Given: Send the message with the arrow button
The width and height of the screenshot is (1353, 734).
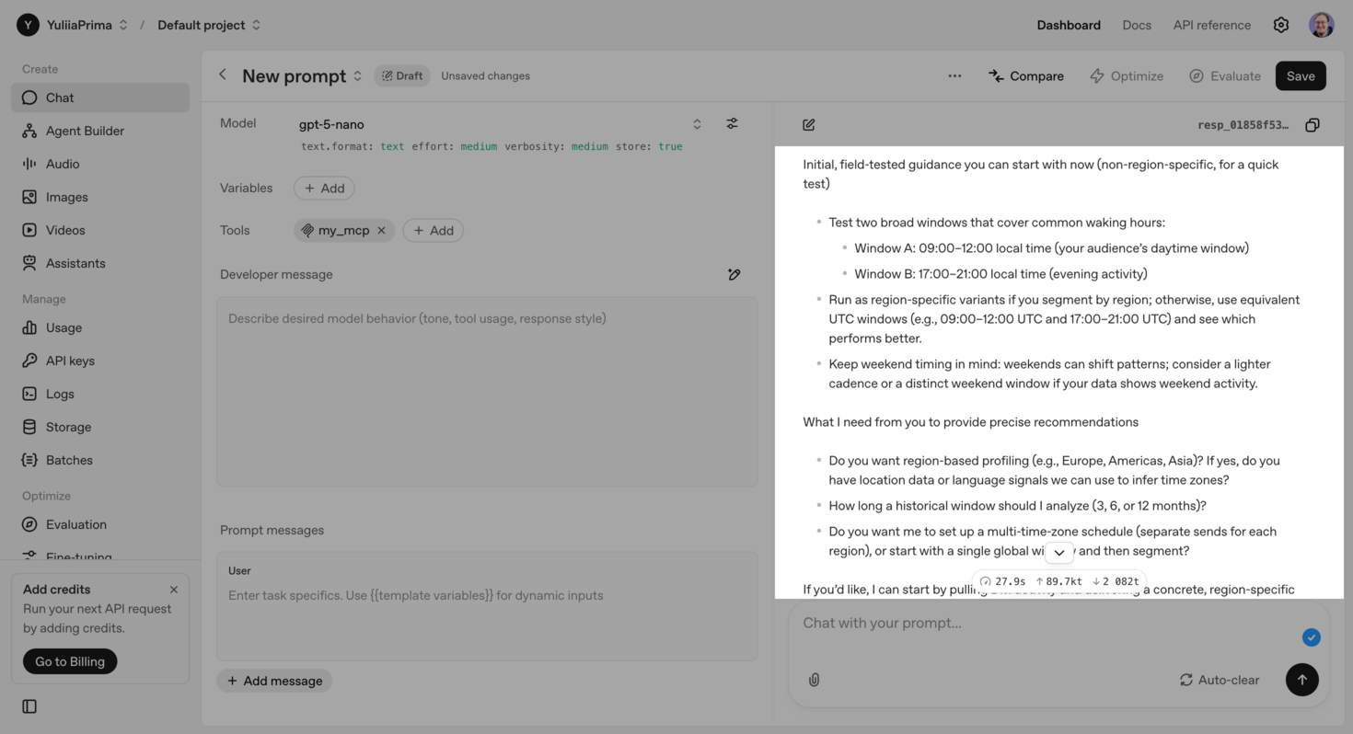Looking at the screenshot, I should (1301, 680).
